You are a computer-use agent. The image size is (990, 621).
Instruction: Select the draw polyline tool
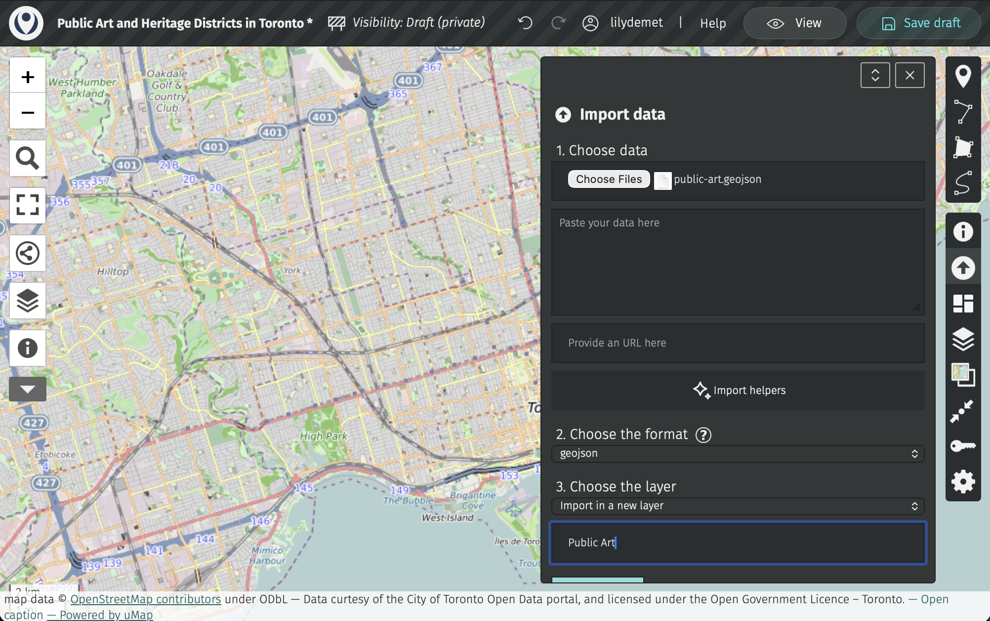963,112
